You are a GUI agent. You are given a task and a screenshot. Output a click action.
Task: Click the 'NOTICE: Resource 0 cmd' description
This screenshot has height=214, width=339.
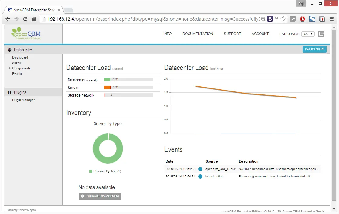click(279, 169)
